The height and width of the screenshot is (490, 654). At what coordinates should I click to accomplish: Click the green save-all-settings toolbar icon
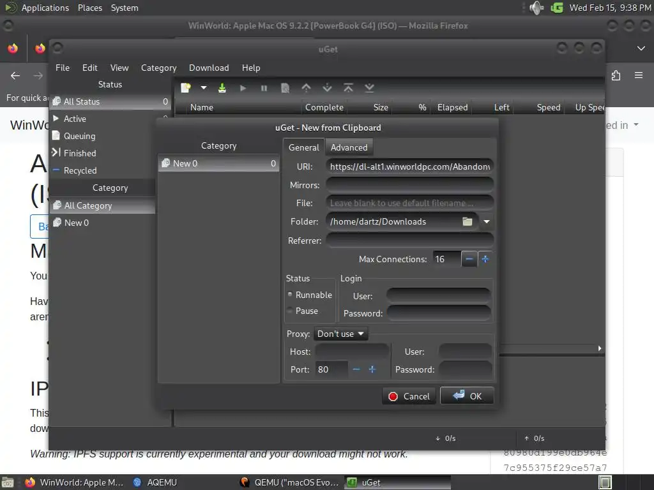point(222,88)
